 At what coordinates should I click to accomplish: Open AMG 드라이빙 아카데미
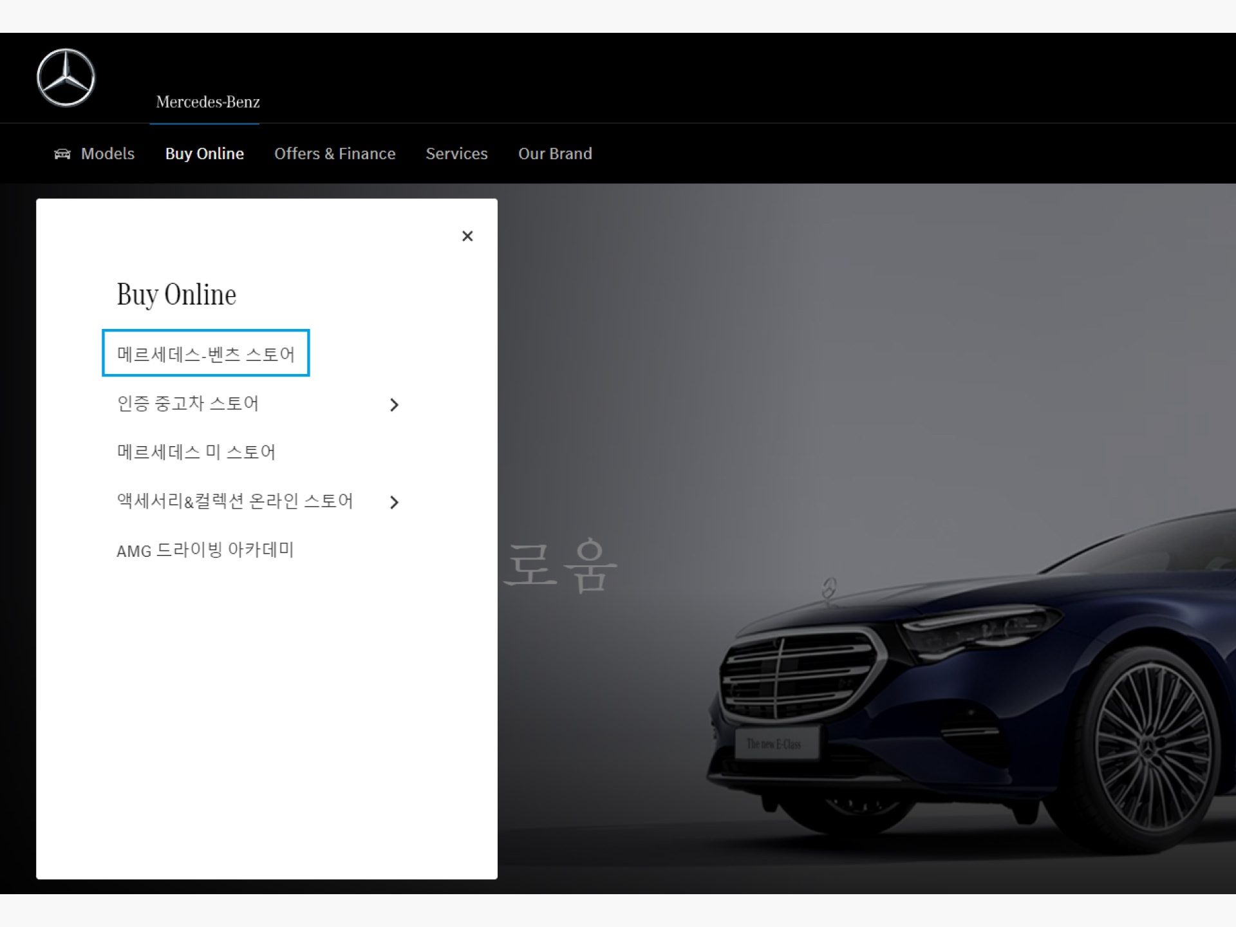point(205,550)
